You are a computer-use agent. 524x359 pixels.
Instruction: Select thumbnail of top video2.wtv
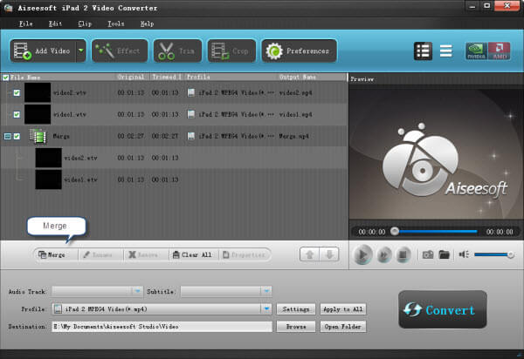[x=38, y=92]
